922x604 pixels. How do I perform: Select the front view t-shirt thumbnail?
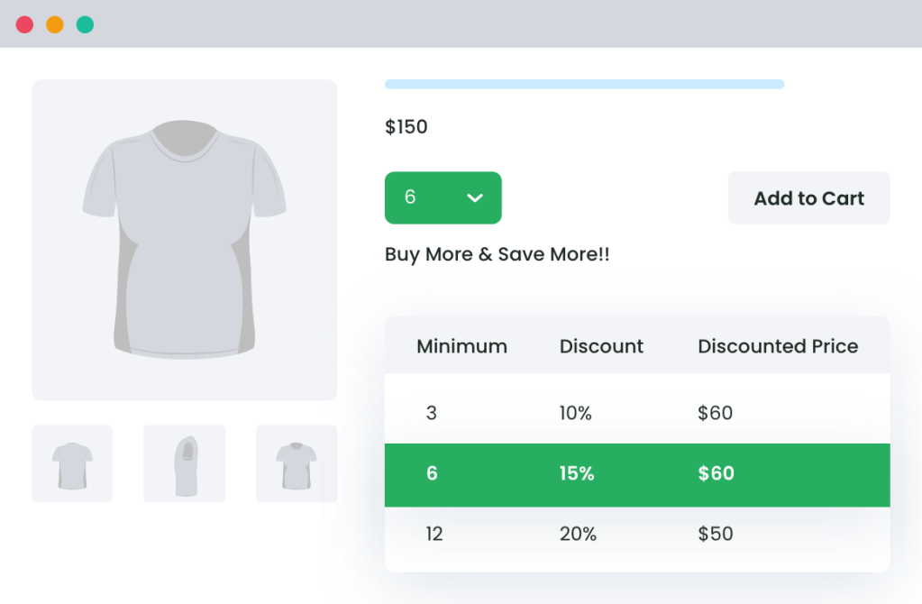[x=72, y=463]
